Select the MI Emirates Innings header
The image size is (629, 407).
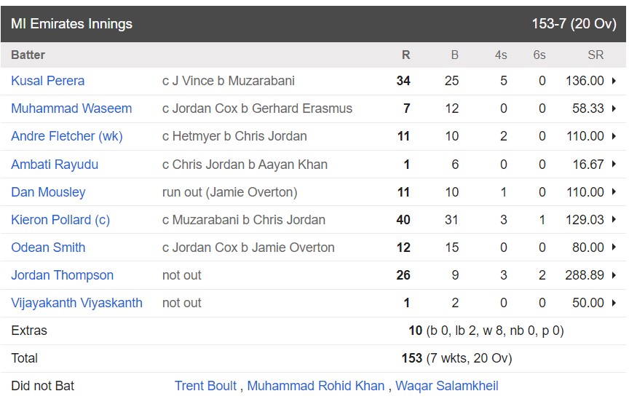[x=313, y=24]
